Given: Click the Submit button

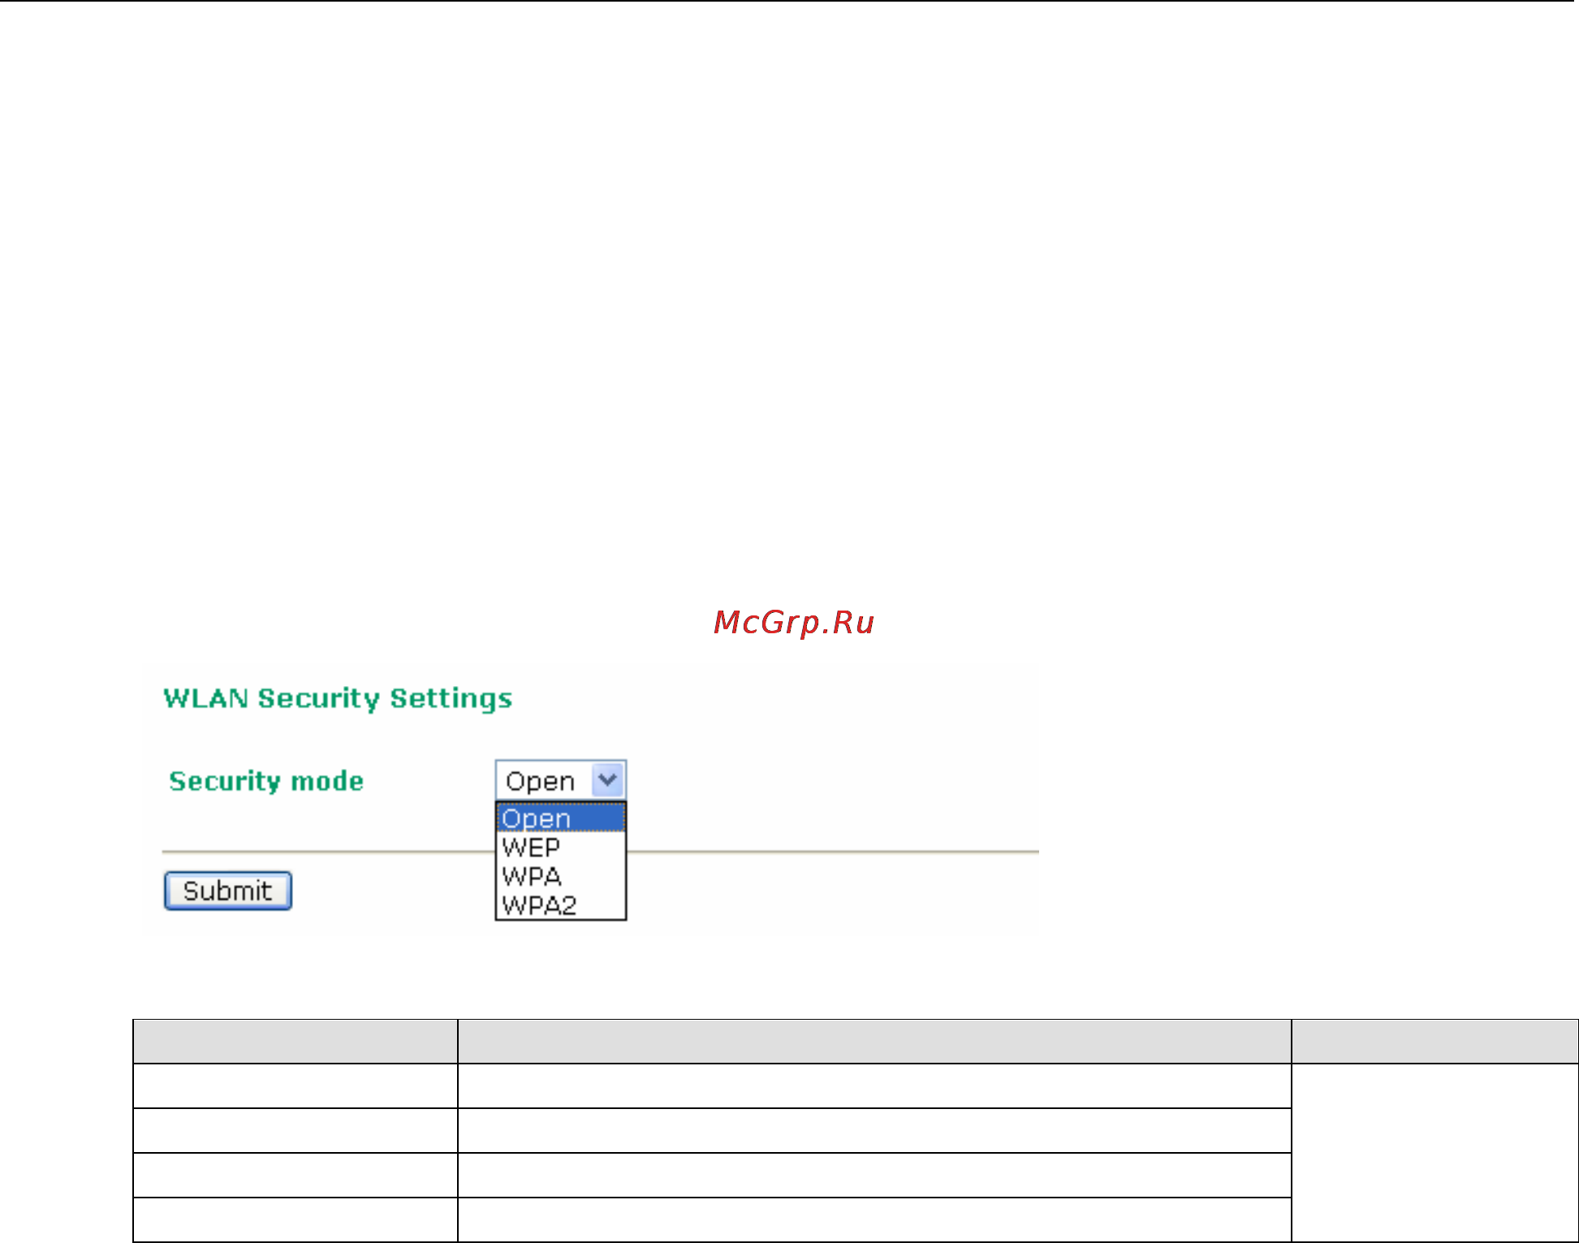Looking at the screenshot, I should 227,891.
